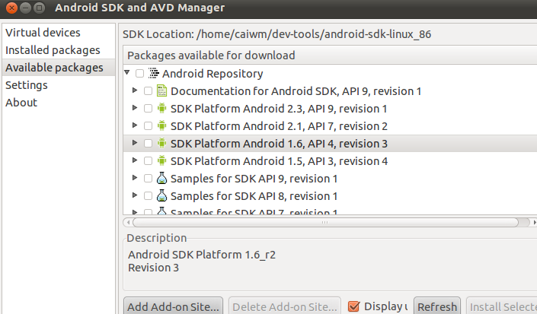Check SDK Platform Android 2.3 checkbox
537x314 pixels.
coord(148,108)
